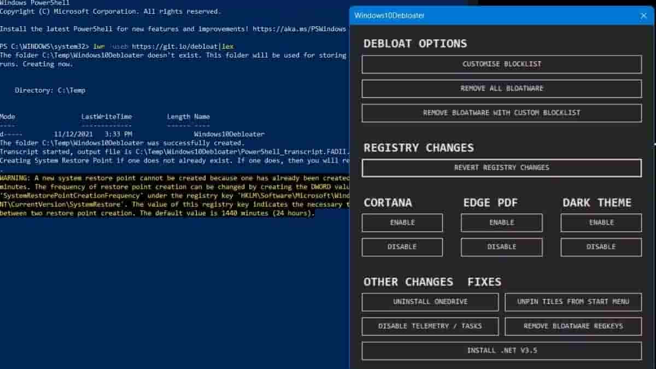Image resolution: width=656 pixels, height=369 pixels.
Task: Disable Dark Theme
Action: click(601, 247)
